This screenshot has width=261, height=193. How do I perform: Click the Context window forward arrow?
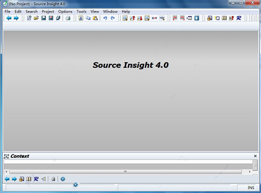(x=14, y=179)
